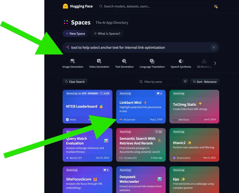The height and width of the screenshot is (193, 239).
Task: Click the Speech Synthesis icon
Action: click(181, 61)
